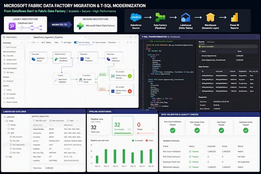Click the Debug button in pipeline toolbar
The width and height of the screenshot is (261, 174).
coord(47,43)
